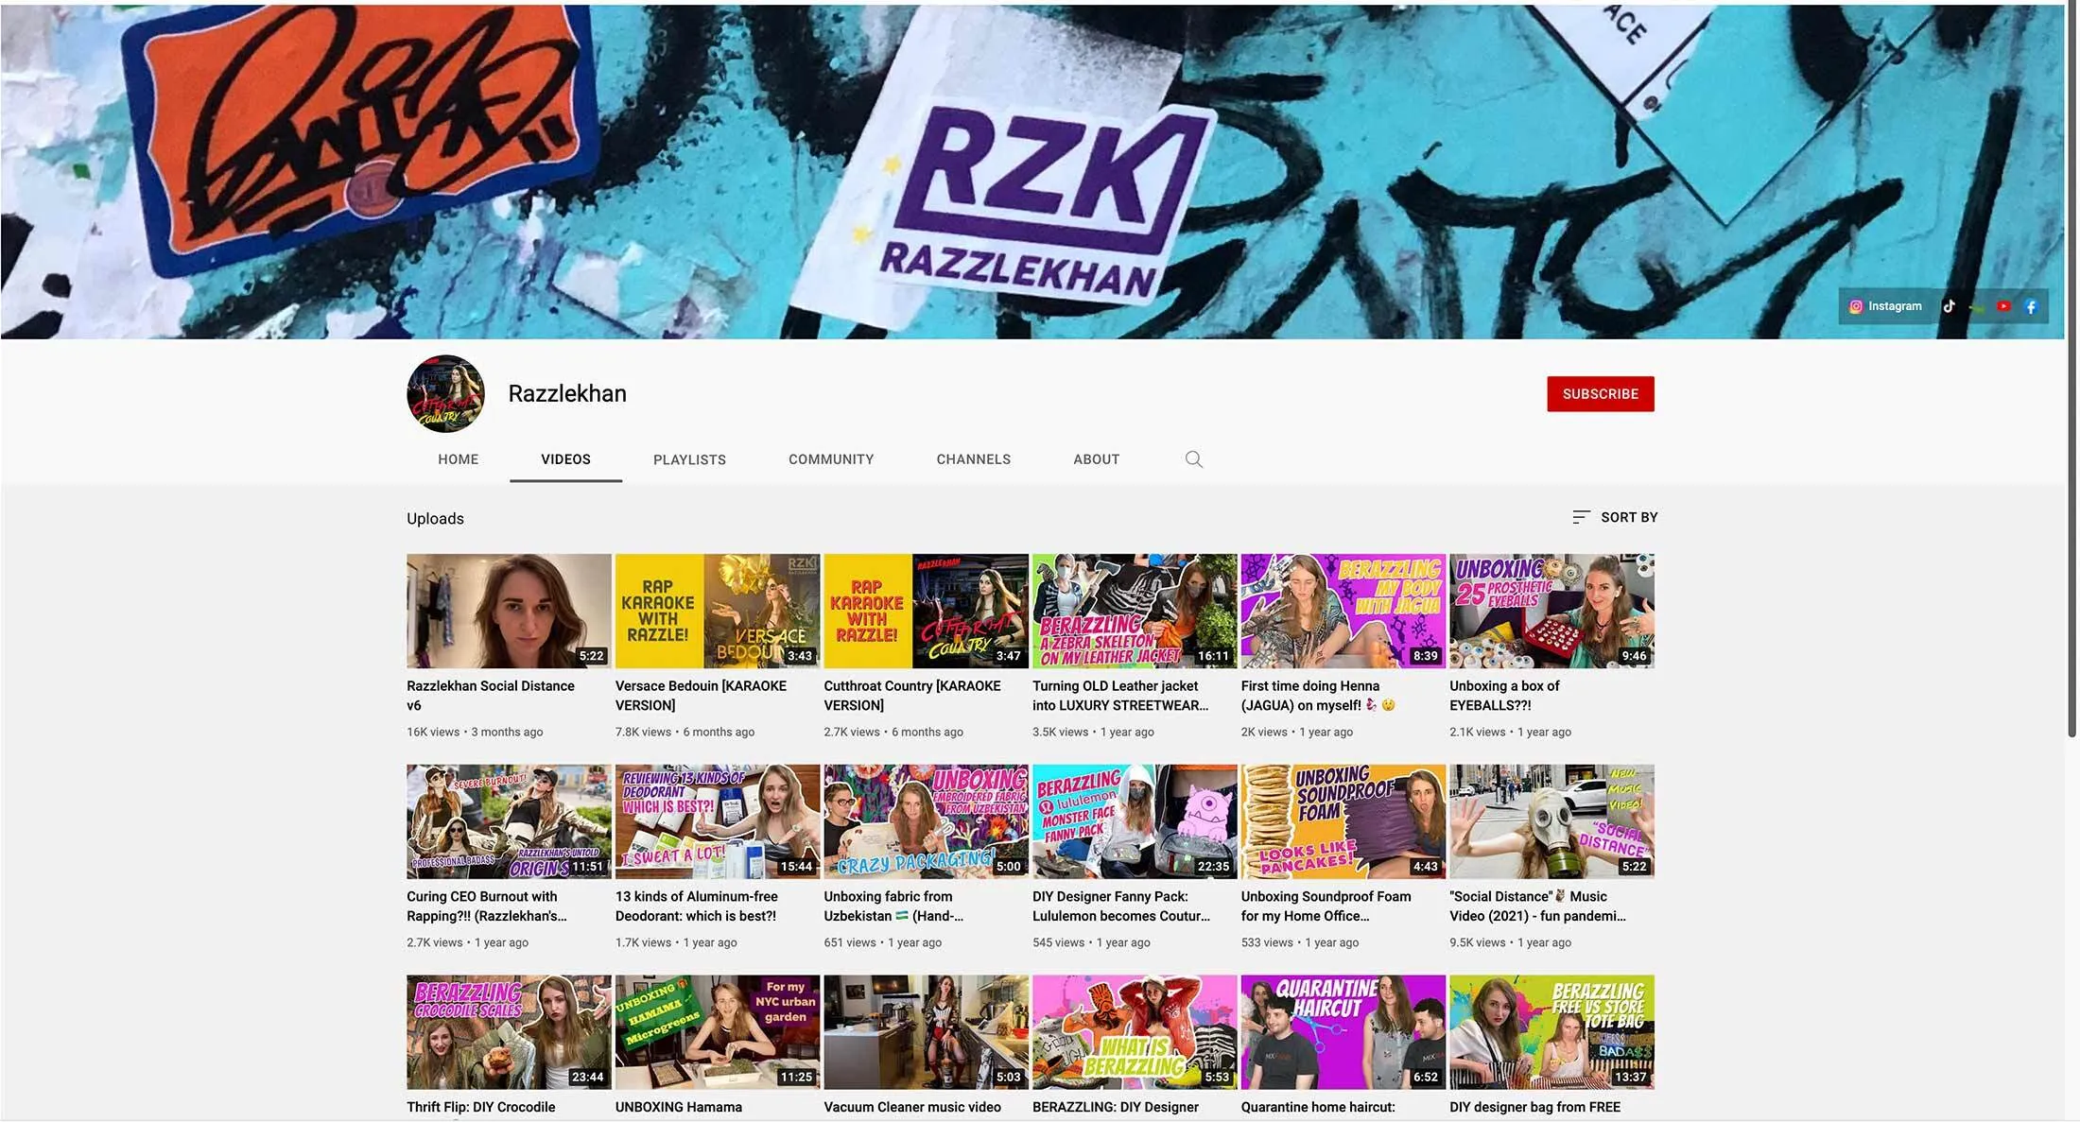Open the Quarantine Haircut video thumbnail
The height and width of the screenshot is (1122, 2080).
pos(1343,1032)
